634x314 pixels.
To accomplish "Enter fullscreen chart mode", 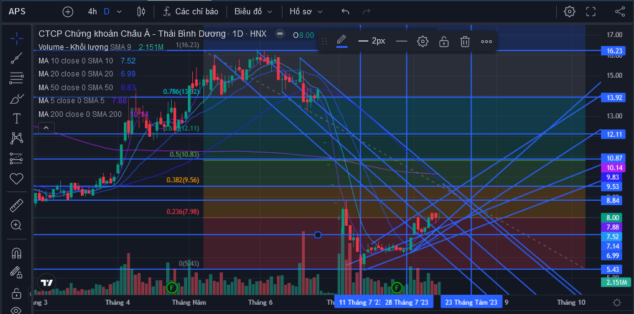I will coord(590,11).
